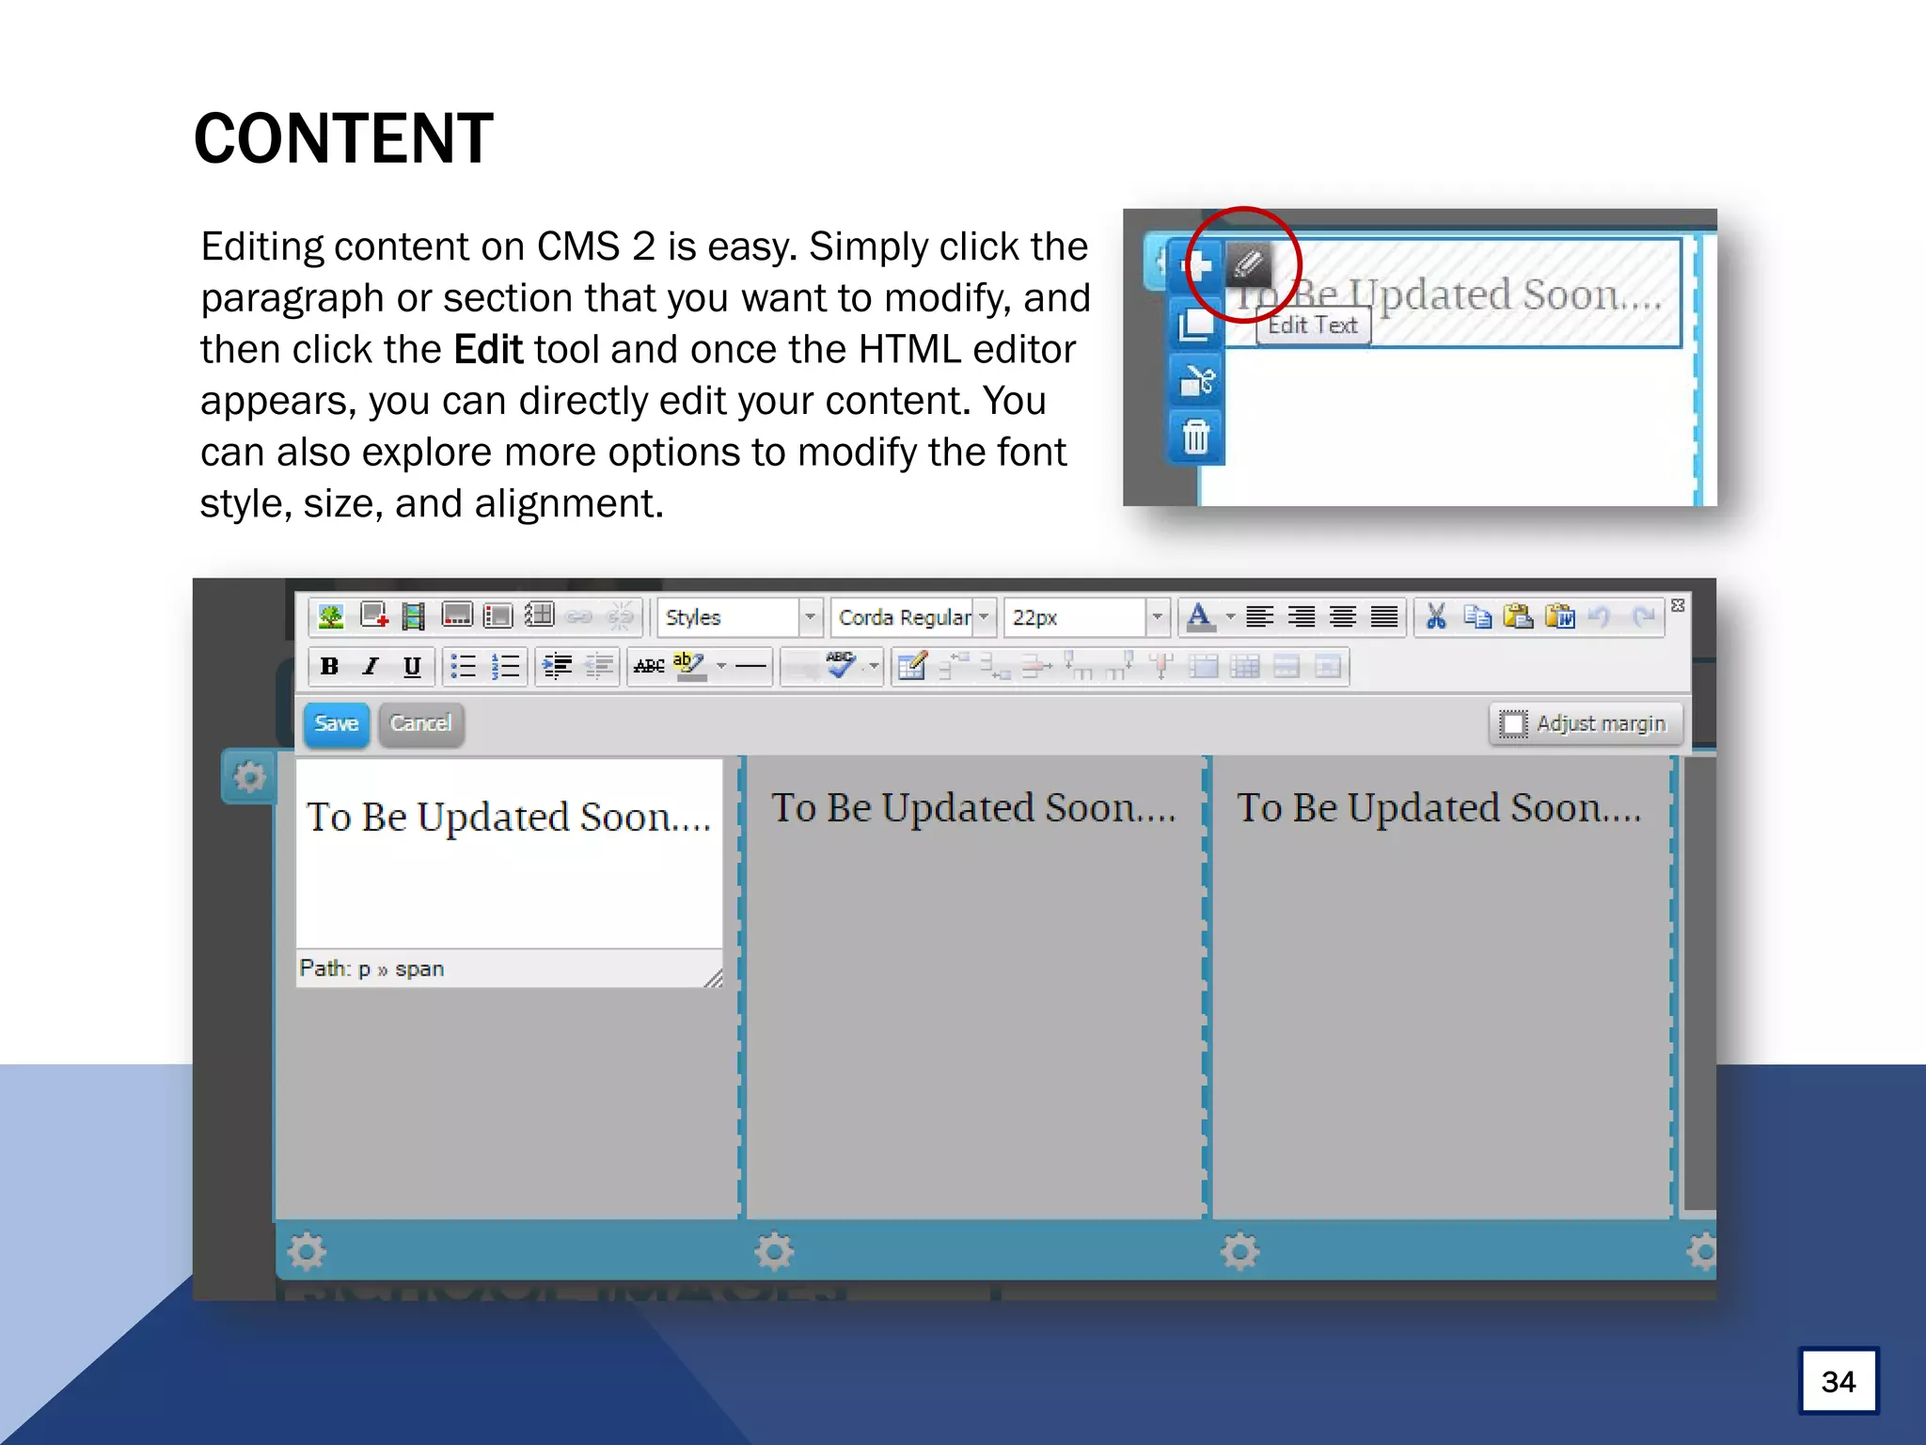Click the Cancel button
1926x1445 pixels.
tap(421, 723)
